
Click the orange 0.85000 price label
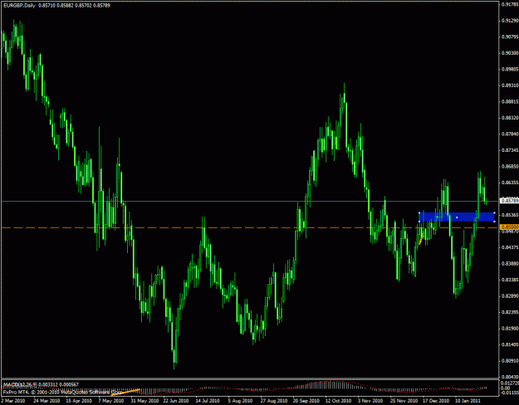(509, 227)
